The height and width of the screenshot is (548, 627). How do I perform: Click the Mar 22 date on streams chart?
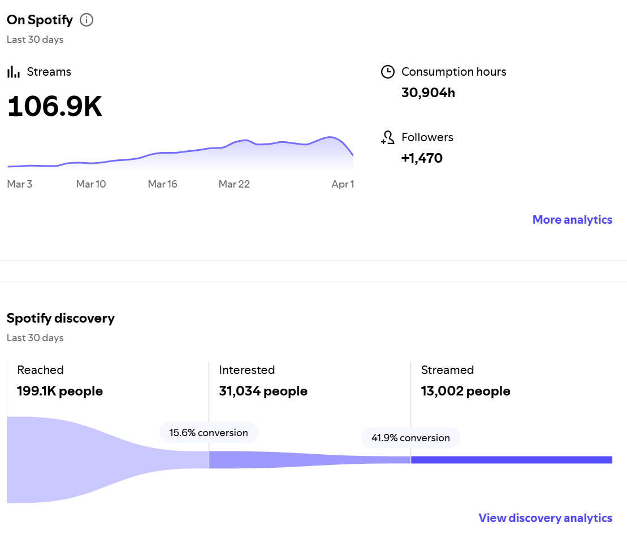pyautogui.click(x=234, y=184)
